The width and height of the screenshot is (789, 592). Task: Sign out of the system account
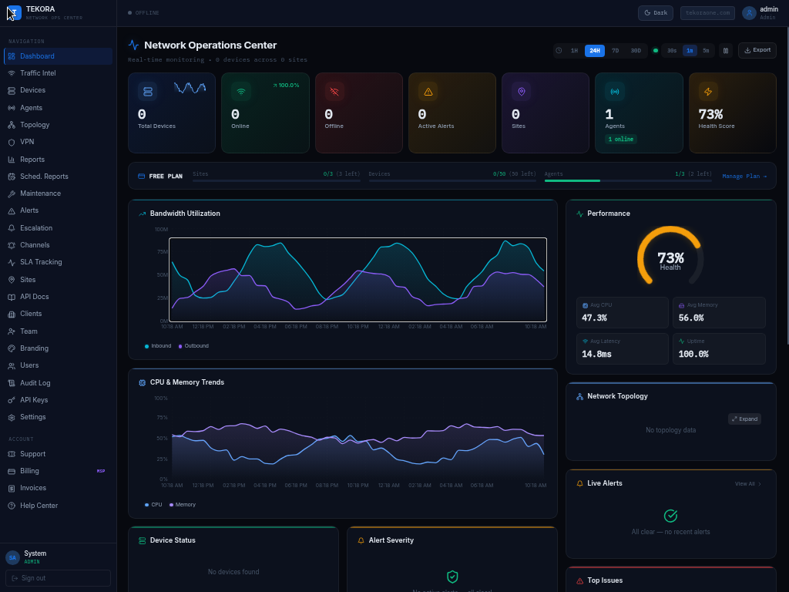(x=58, y=578)
